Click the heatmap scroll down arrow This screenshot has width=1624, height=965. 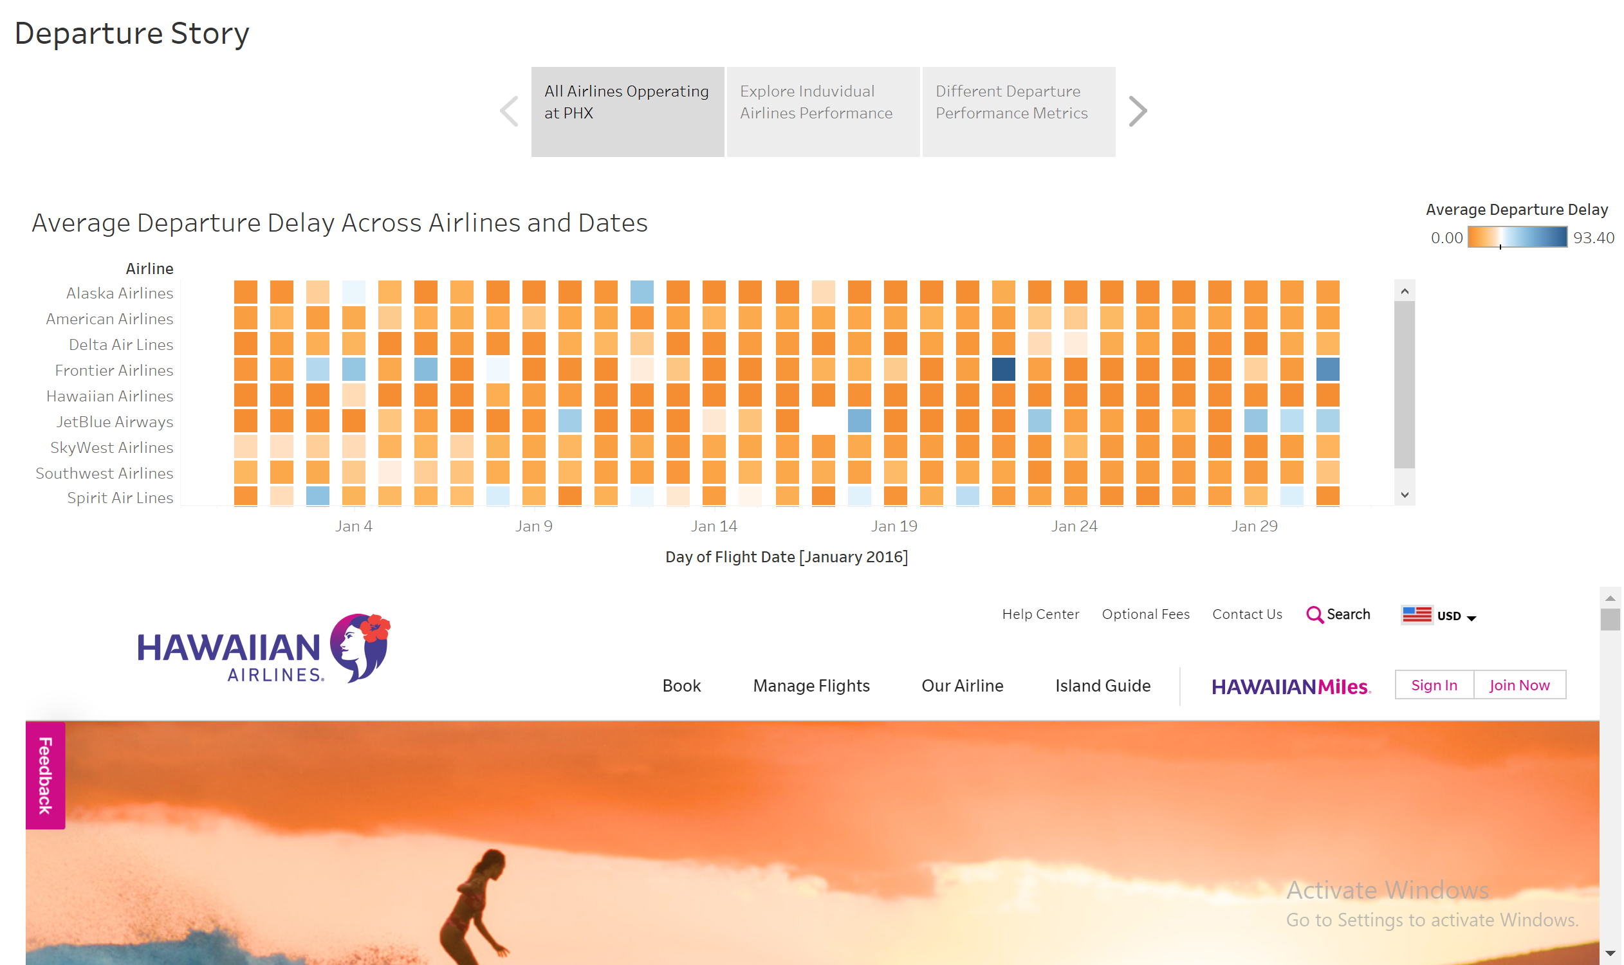[x=1405, y=495]
